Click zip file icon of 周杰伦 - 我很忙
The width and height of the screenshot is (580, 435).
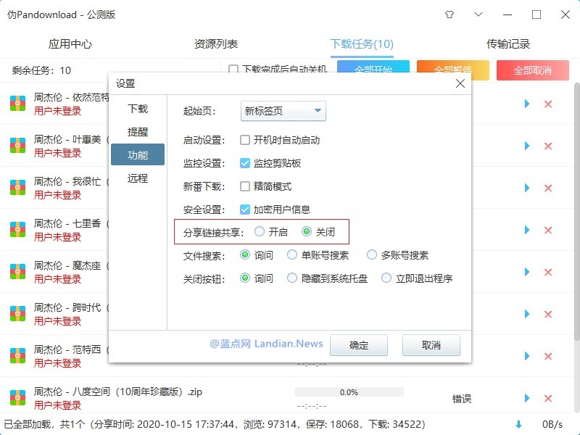pyautogui.click(x=17, y=188)
